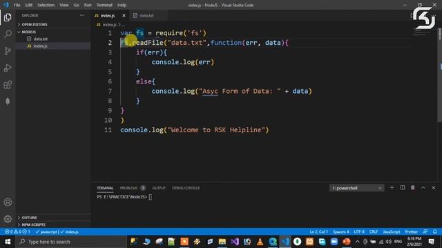
Task: Open the Extensions view
Action: 8,85
